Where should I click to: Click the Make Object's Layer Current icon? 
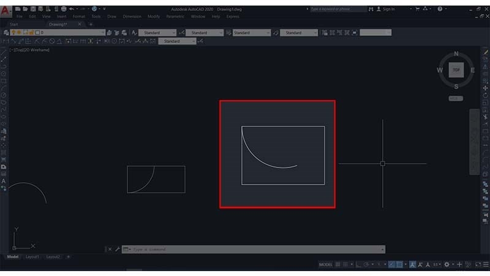click(x=109, y=33)
